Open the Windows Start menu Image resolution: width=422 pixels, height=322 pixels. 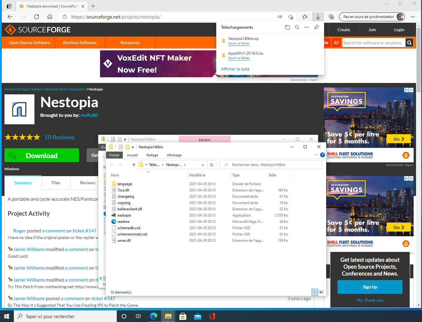pos(7,316)
